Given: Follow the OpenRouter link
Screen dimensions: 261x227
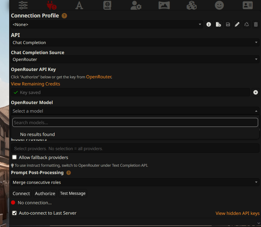Looking at the screenshot, I should coord(99,77).
